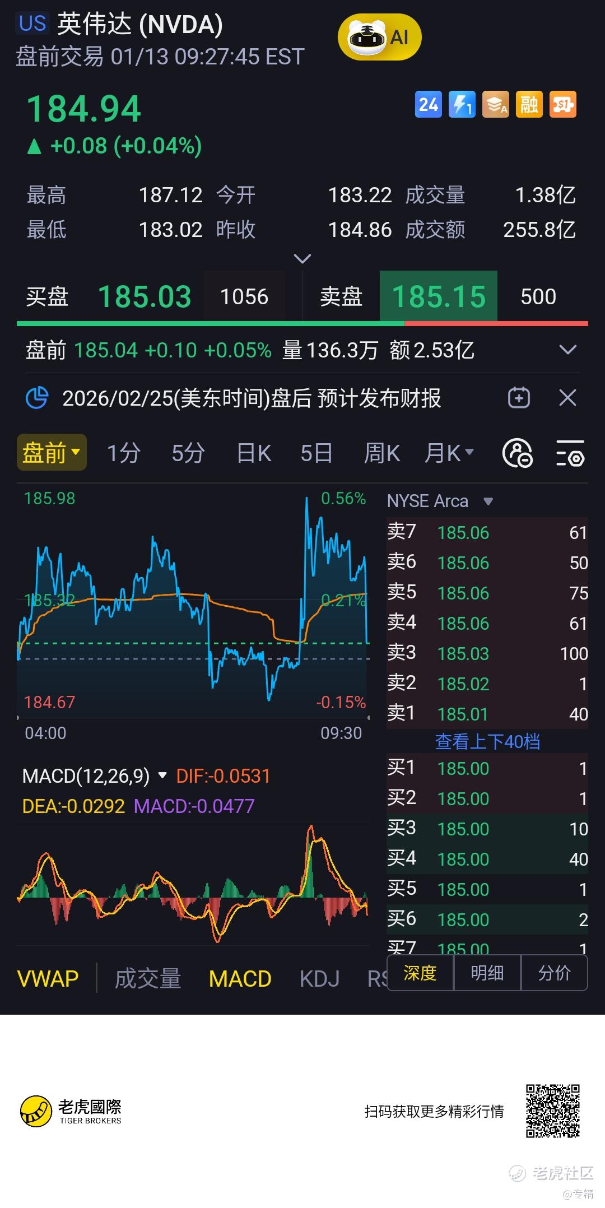Select the 卖5 185.06 order row
The image size is (605, 1208).
tap(487, 593)
